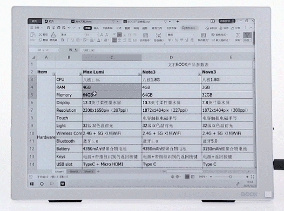The height and width of the screenshot is (211, 284).
Task: Click the Cut scissors icon
Action: coord(40,35)
